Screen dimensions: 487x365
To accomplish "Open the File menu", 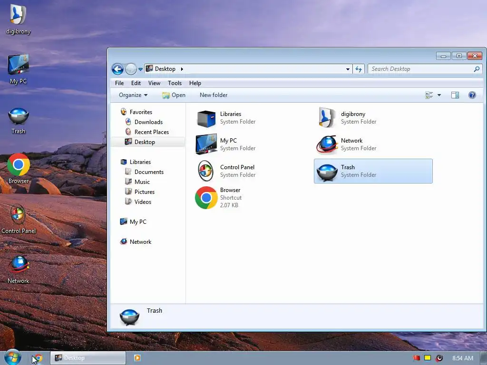I will pos(119,83).
